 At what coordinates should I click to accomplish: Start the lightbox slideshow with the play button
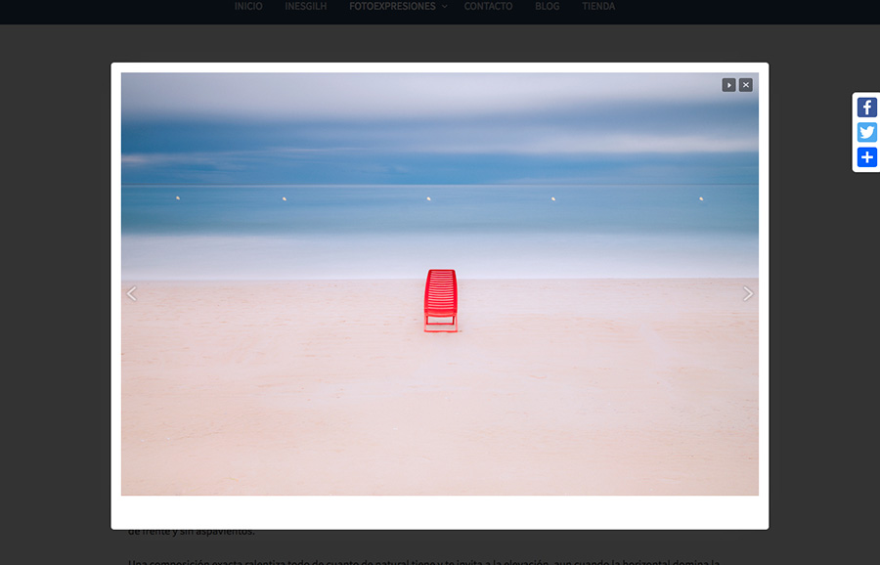728,85
